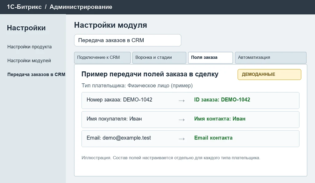Viewport: 315px width, 183px height.
Task: Click the Имя покупателя: Иван text
Action: [114, 119]
